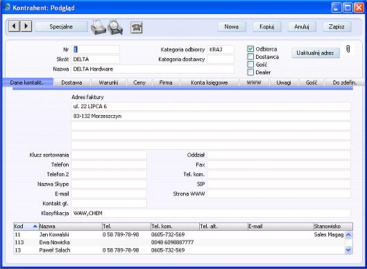Switch to the WWW tab

tap(254, 83)
